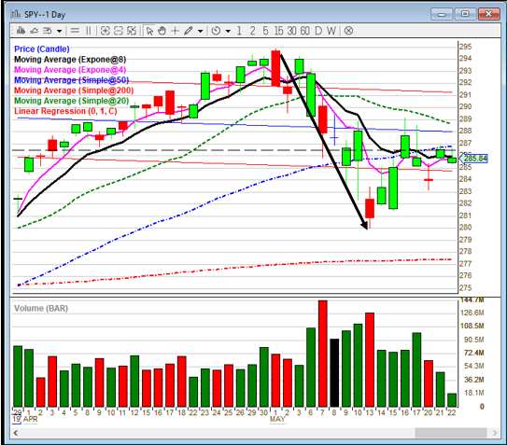Click the Price (Candle) legend label
The height and width of the screenshot is (445, 507).
(x=42, y=49)
